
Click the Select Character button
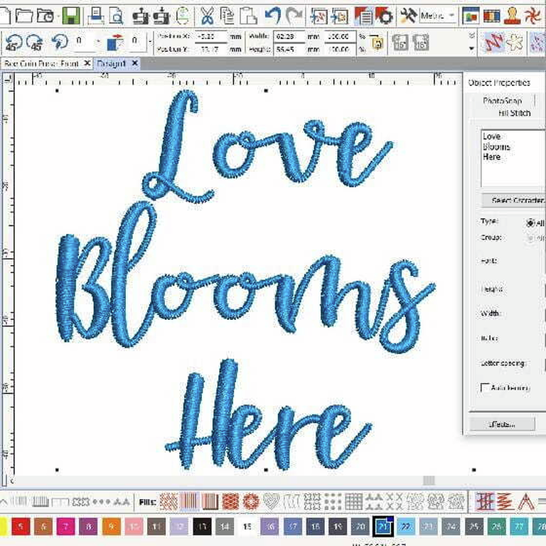(513, 200)
